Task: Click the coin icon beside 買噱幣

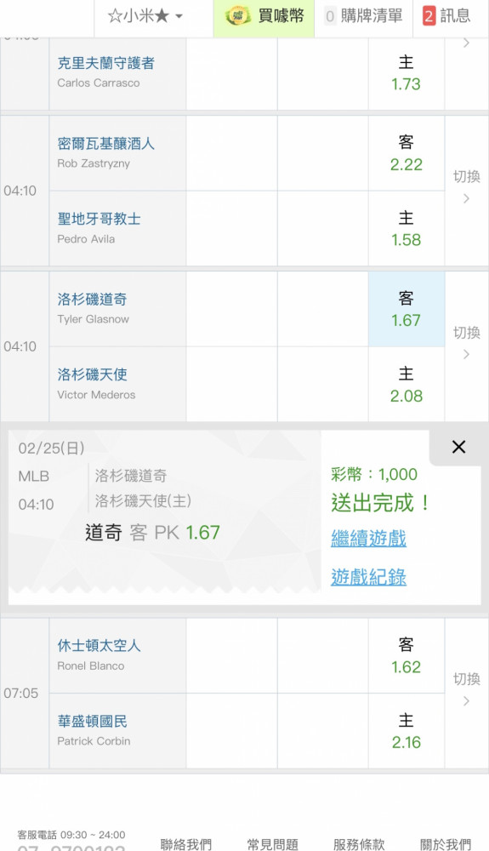Action: (x=237, y=15)
